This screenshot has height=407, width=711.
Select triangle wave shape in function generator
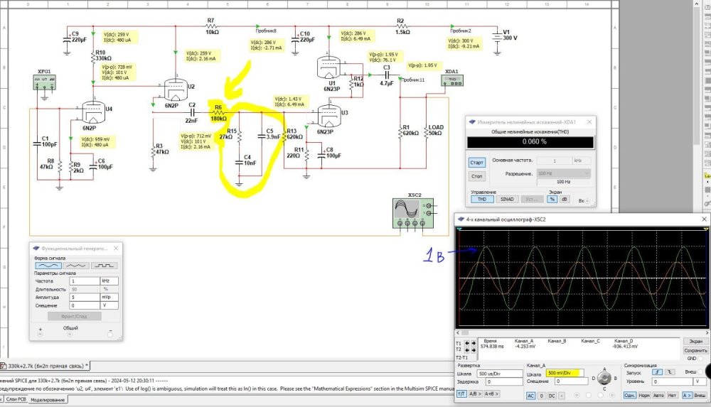point(77,265)
